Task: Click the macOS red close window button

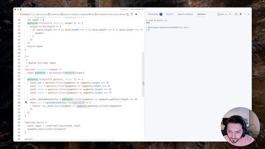Action: tap(15, 10)
